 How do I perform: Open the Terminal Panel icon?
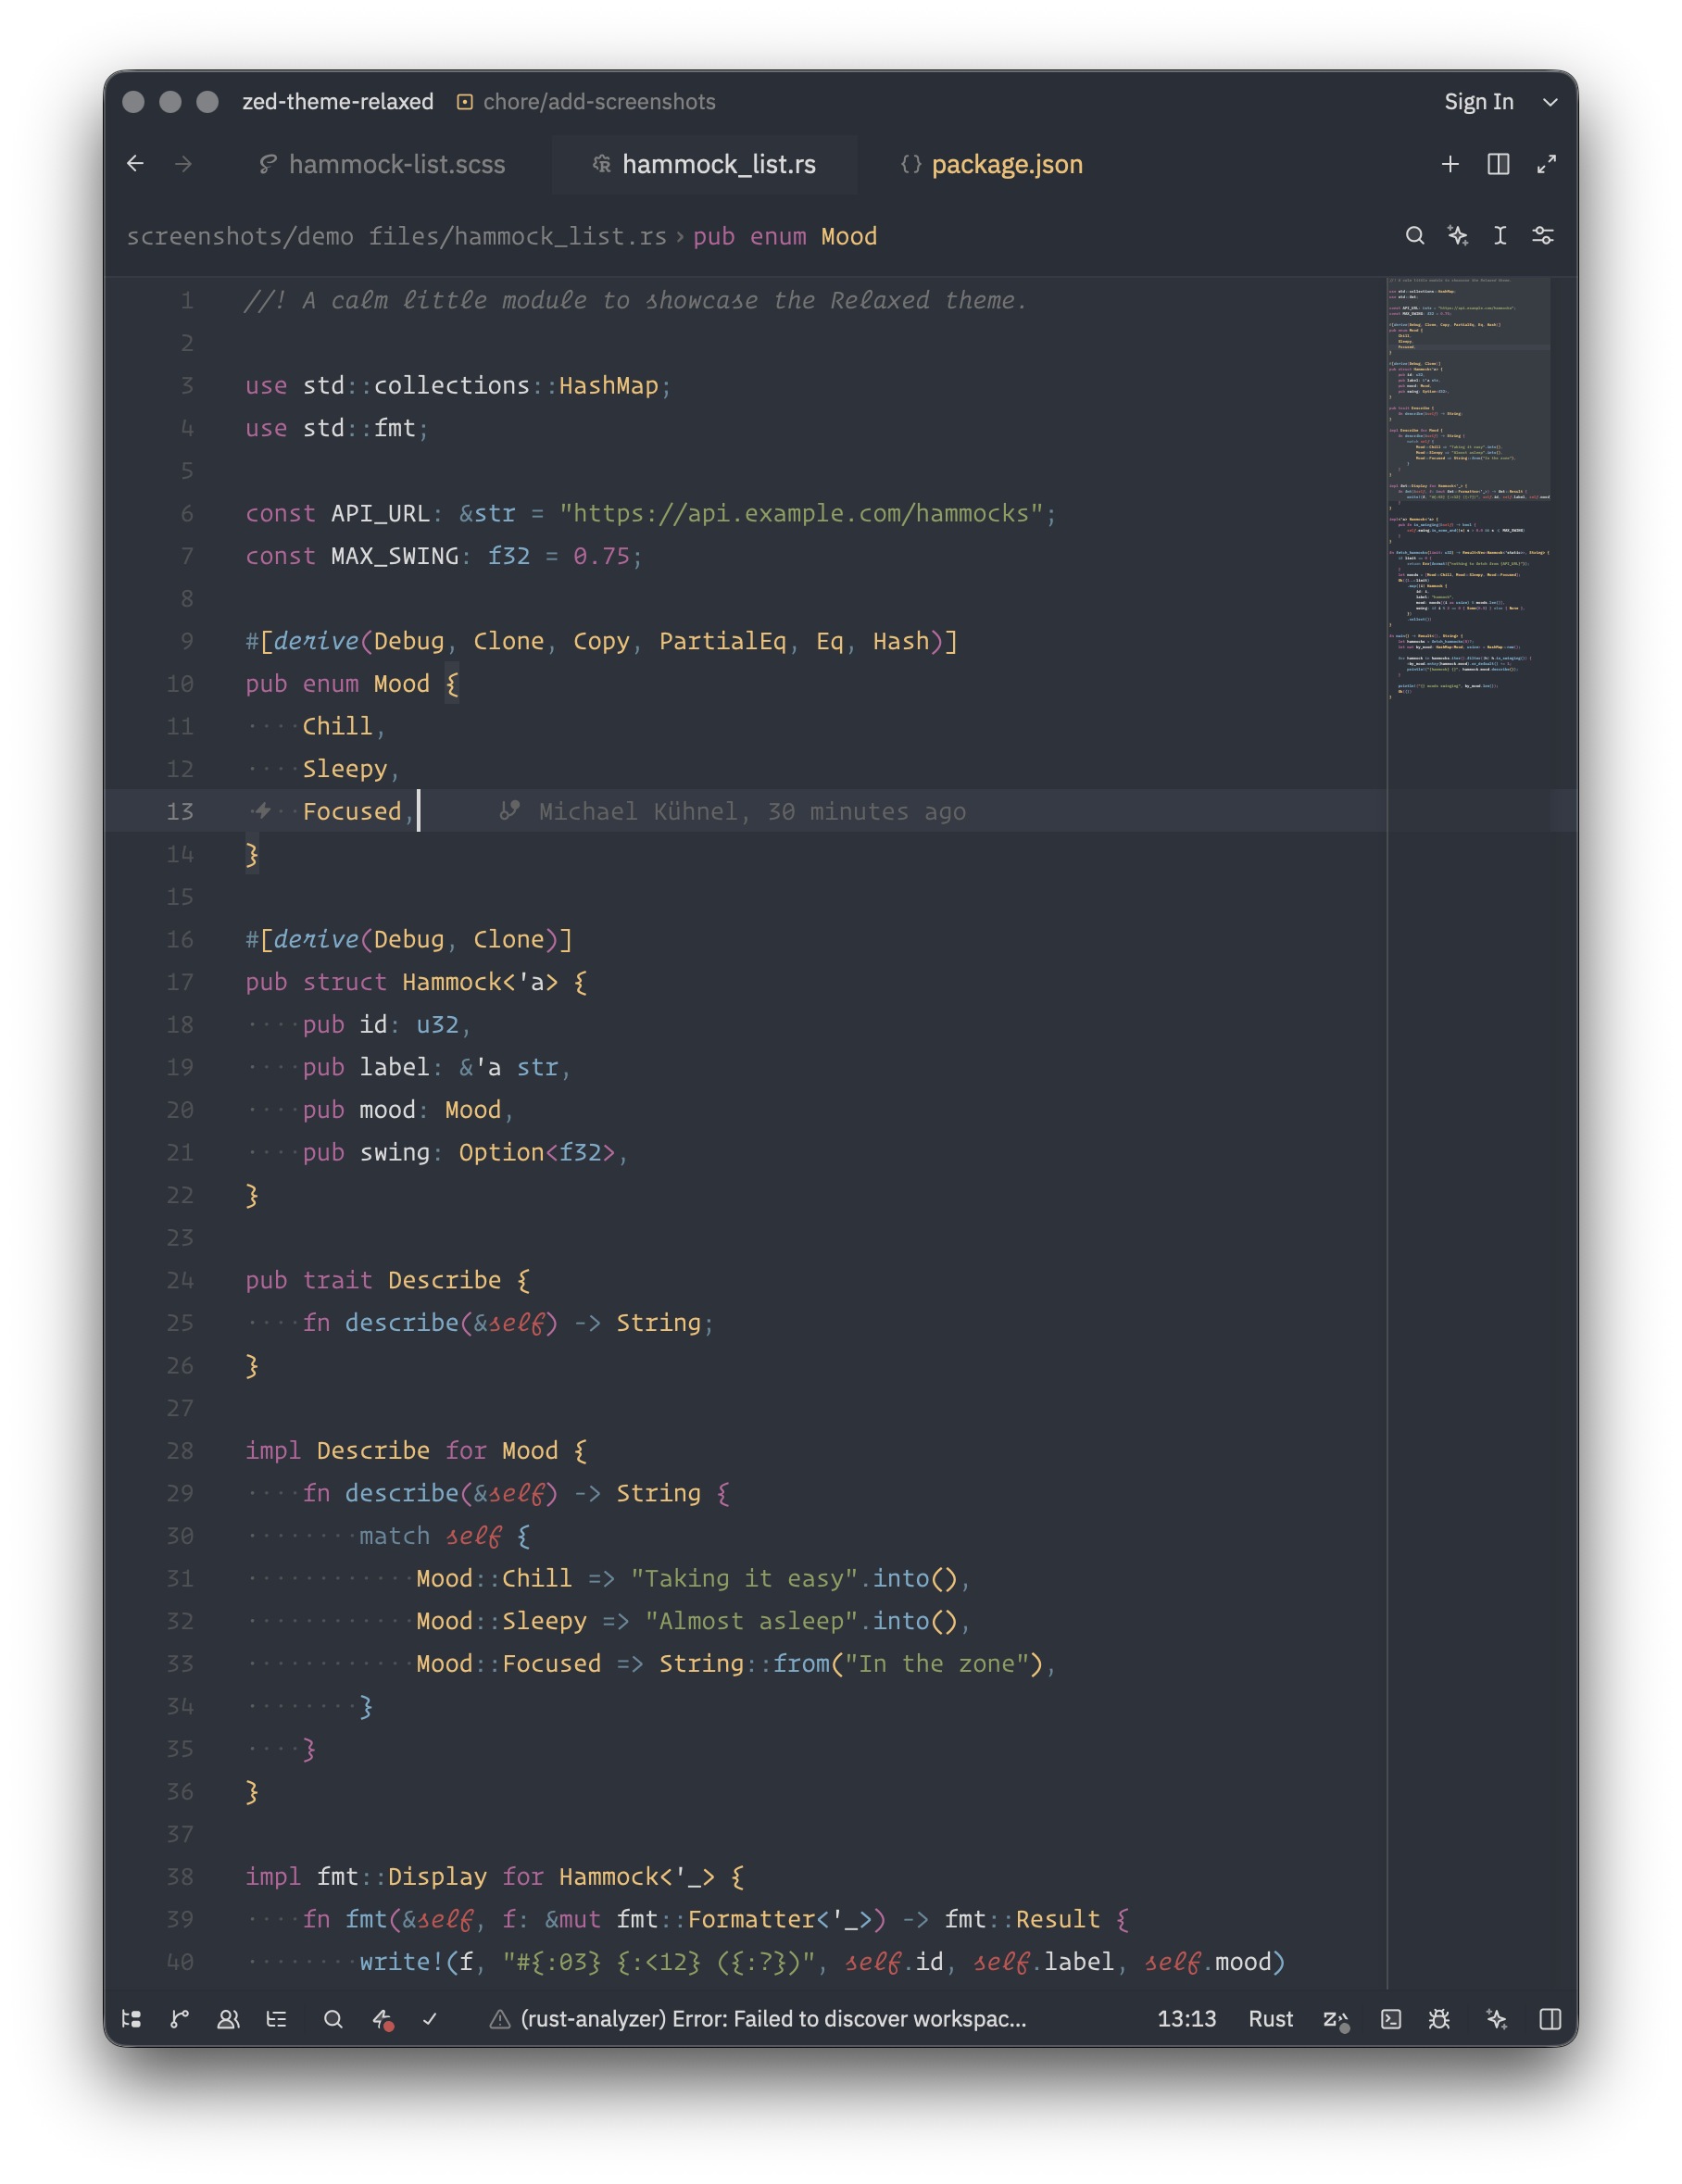click(1391, 2018)
